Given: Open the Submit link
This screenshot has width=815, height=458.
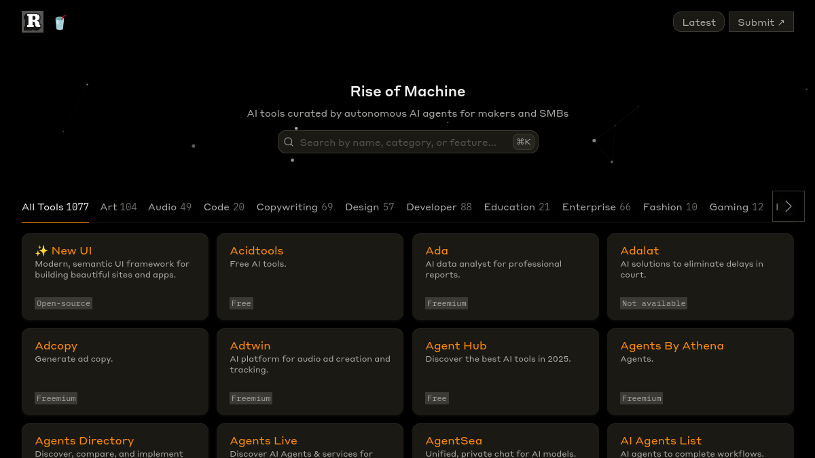Looking at the screenshot, I should tap(761, 22).
